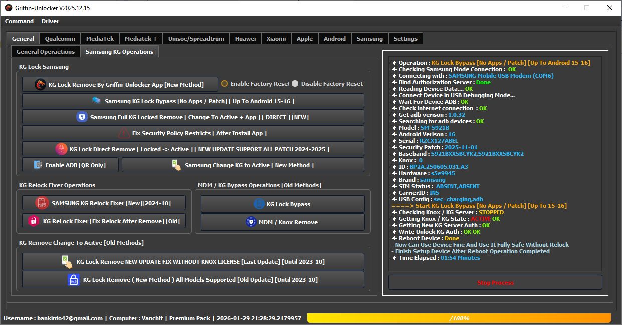The width and height of the screenshot is (622, 325).
Task: Click the model value SM-S921B in the log
Action: click(x=435, y=128)
